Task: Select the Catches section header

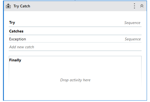Action: click(16, 31)
